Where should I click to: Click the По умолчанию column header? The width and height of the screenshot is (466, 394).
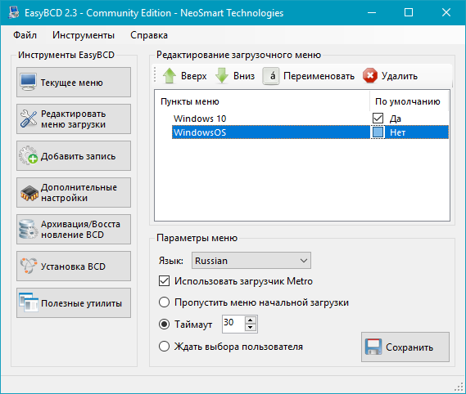tap(409, 101)
